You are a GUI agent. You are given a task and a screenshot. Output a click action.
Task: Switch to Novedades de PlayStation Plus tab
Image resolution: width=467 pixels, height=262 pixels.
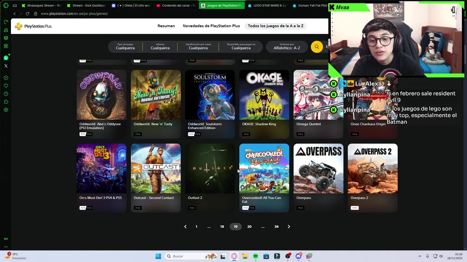coord(211,26)
